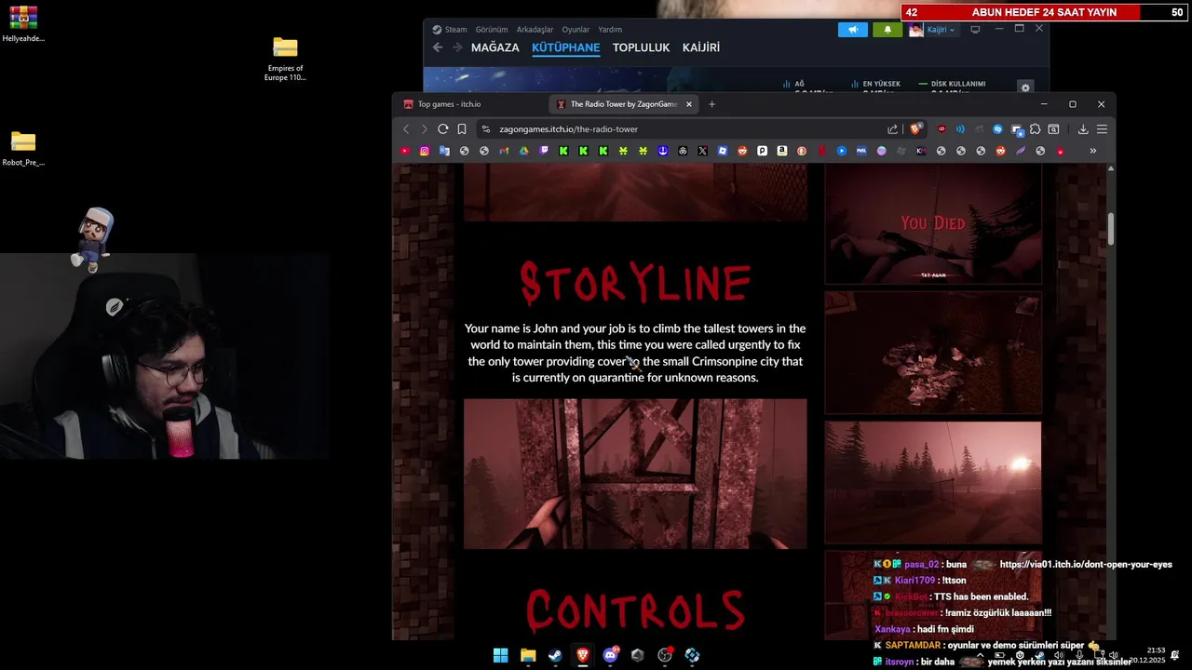1192x670 pixels.
Task: Open the share page icon in address bar
Action: coord(892,129)
